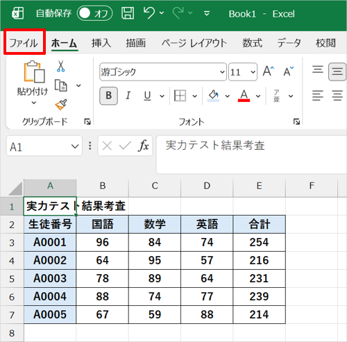The image size is (347, 342).
Task: Select the Format Painter brush icon
Action: pos(61,105)
